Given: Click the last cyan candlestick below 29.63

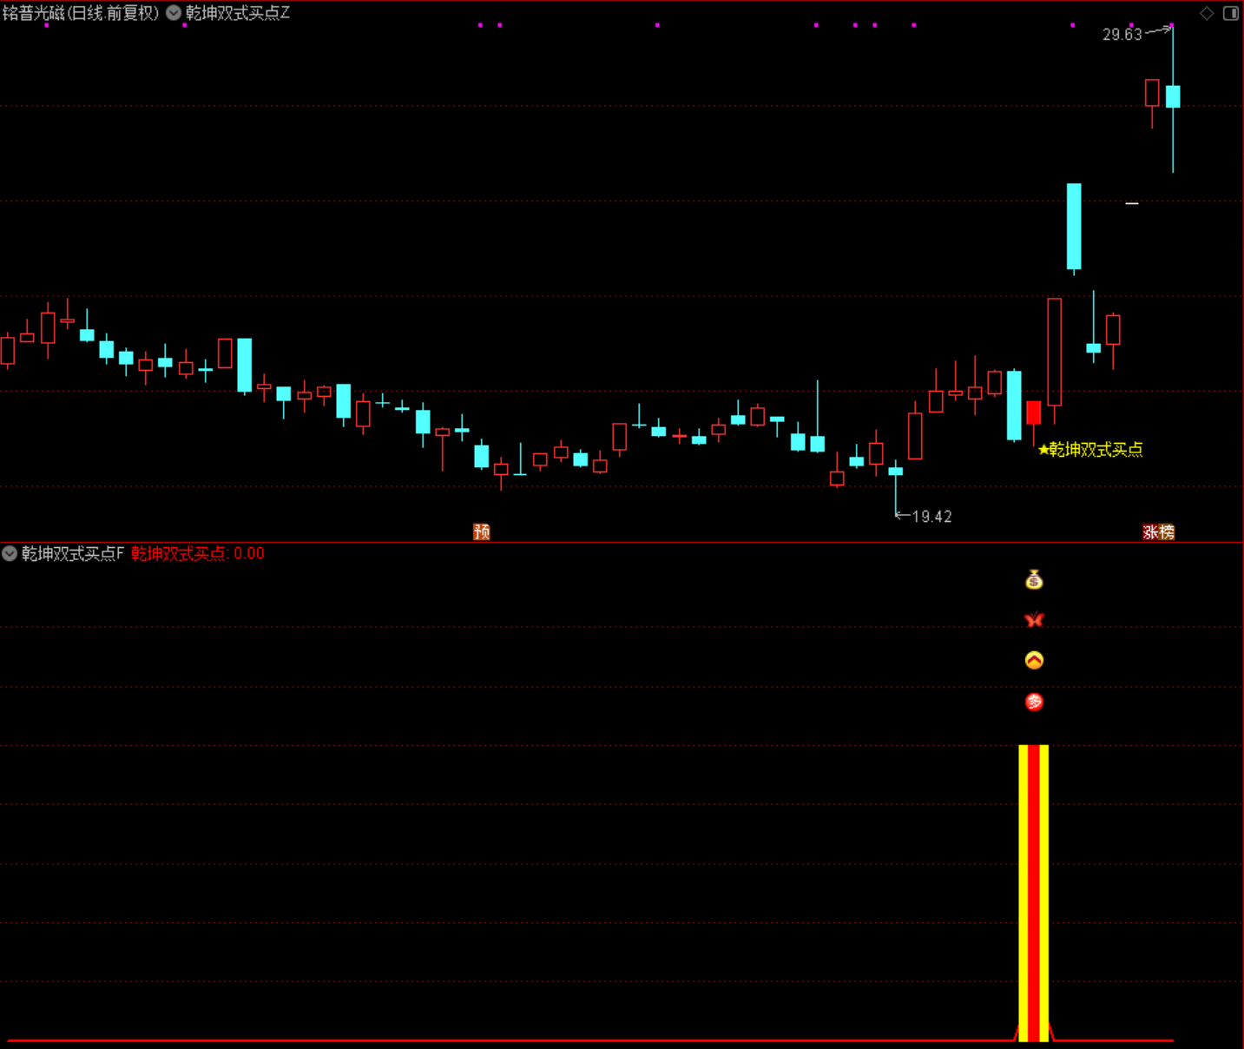Looking at the screenshot, I should tap(1173, 96).
